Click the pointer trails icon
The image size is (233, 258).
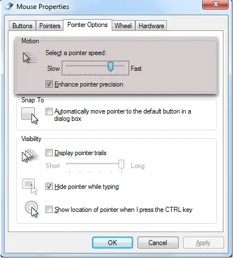30,156
